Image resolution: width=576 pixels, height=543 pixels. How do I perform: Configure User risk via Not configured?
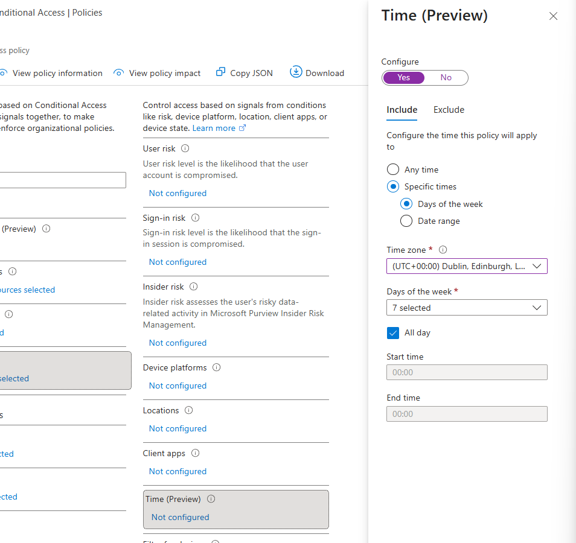tap(178, 193)
